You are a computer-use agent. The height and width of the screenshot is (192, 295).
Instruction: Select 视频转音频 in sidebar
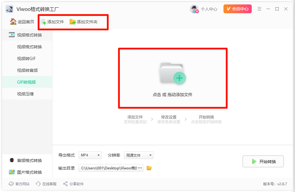tap(27, 70)
